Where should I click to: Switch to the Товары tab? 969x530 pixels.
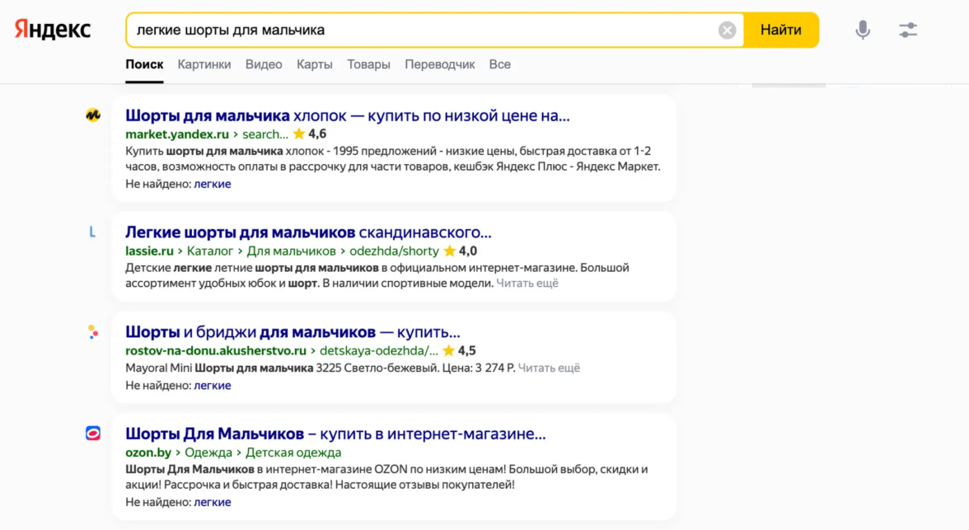(368, 64)
